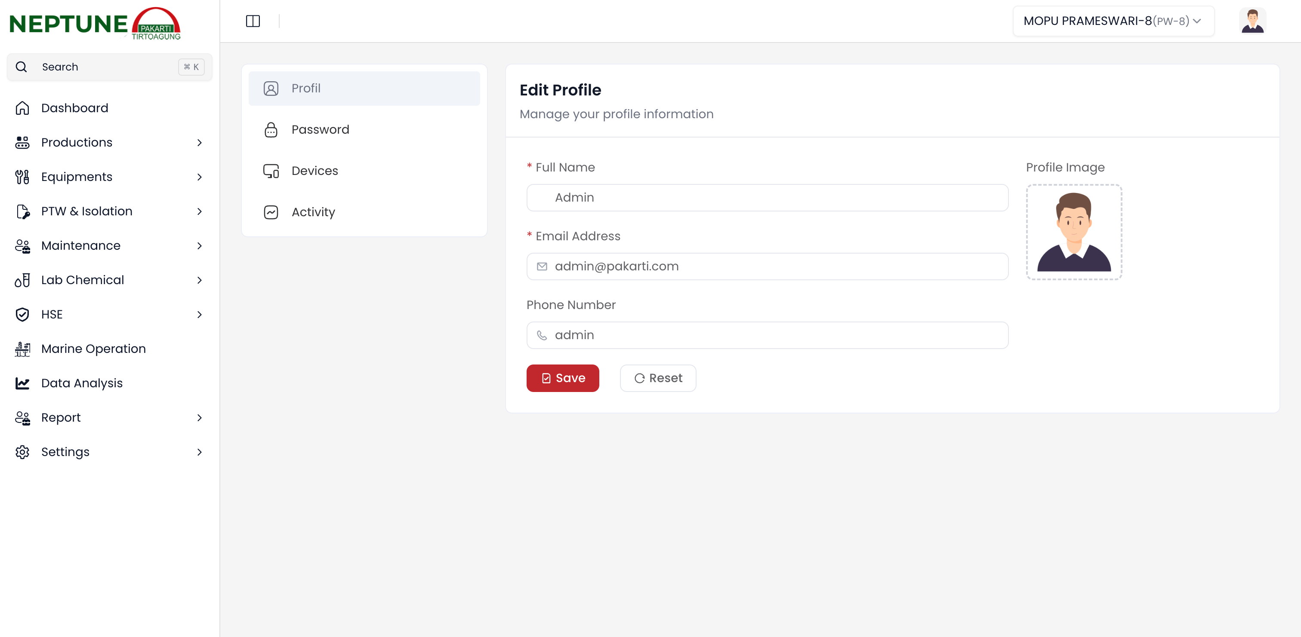
Task: Click the Marine Operation rig icon
Action: click(x=22, y=349)
